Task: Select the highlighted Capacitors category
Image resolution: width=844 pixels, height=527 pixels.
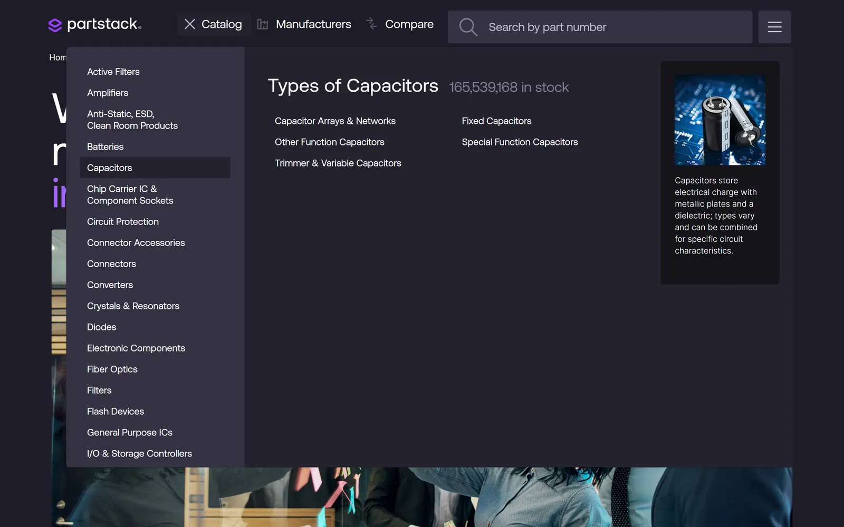Action: point(155,168)
